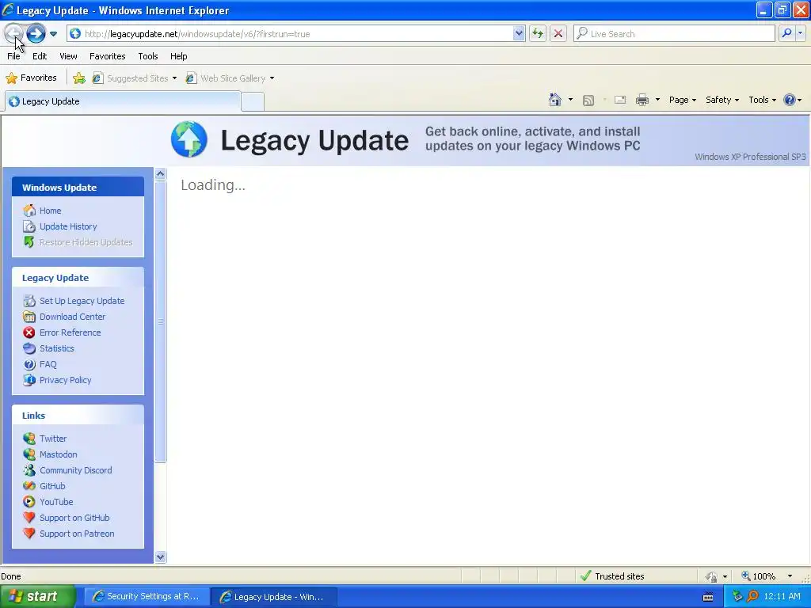Click the Help question mark icon
This screenshot has height=608, width=811.
(x=790, y=100)
